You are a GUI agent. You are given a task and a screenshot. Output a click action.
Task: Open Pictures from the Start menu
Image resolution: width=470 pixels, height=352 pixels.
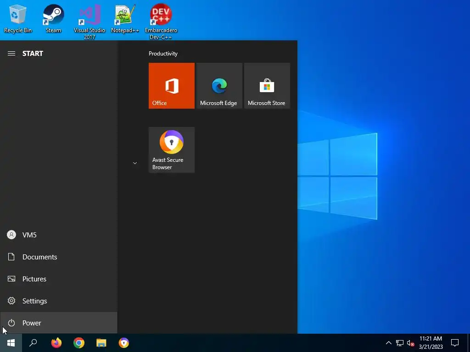(59, 279)
